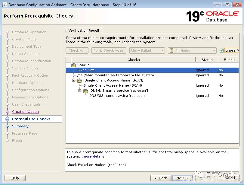
Task: Jump to the Summary step
Action: coord(20,126)
